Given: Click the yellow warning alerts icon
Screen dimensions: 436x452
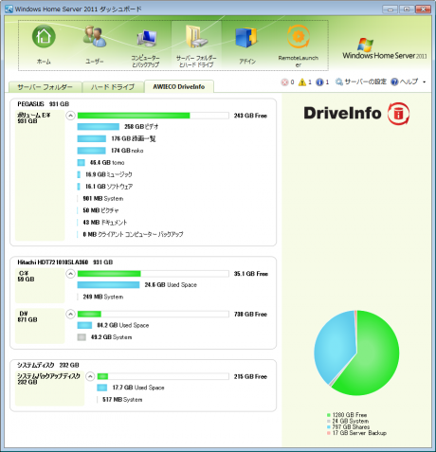Looking at the screenshot, I should (302, 82).
